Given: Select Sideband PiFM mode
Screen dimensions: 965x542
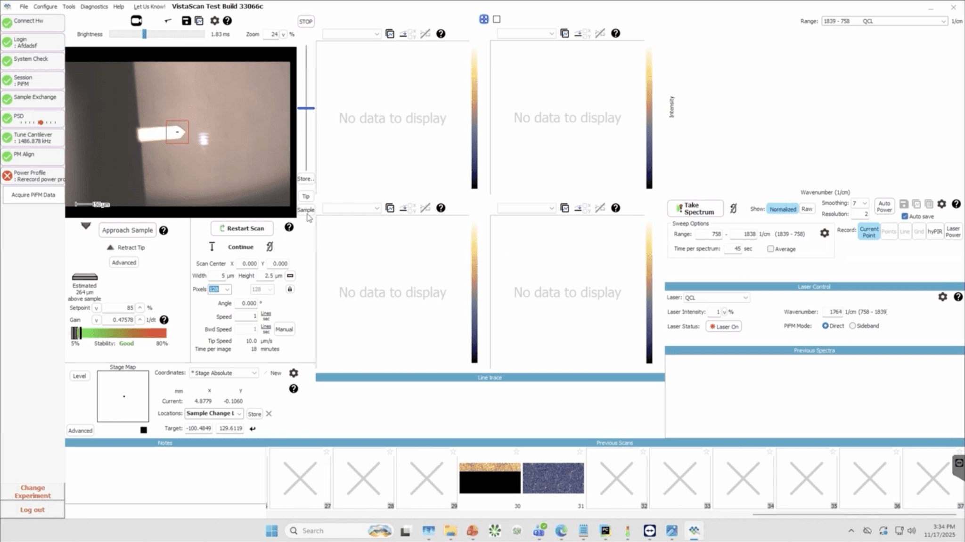Looking at the screenshot, I should (852, 326).
